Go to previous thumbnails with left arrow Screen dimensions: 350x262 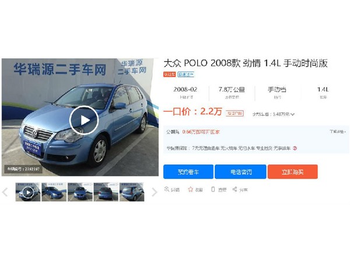coord(5,192)
